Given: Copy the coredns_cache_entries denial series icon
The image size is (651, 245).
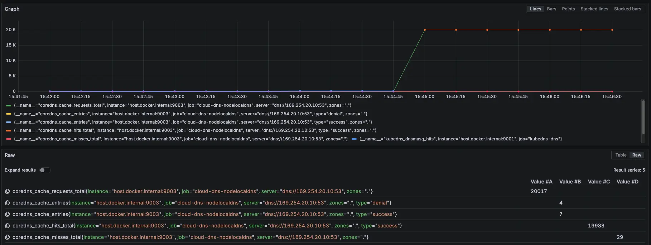Looking at the screenshot, I should click(x=7, y=203).
